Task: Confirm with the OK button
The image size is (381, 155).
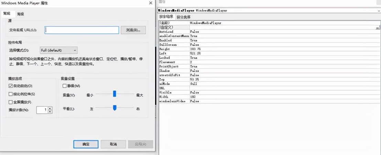Action: [86, 144]
